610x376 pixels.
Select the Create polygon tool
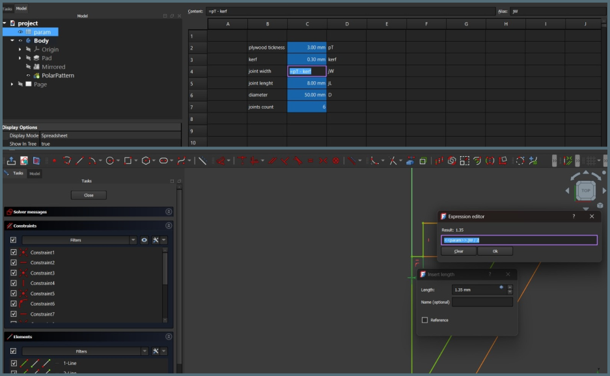pos(146,161)
